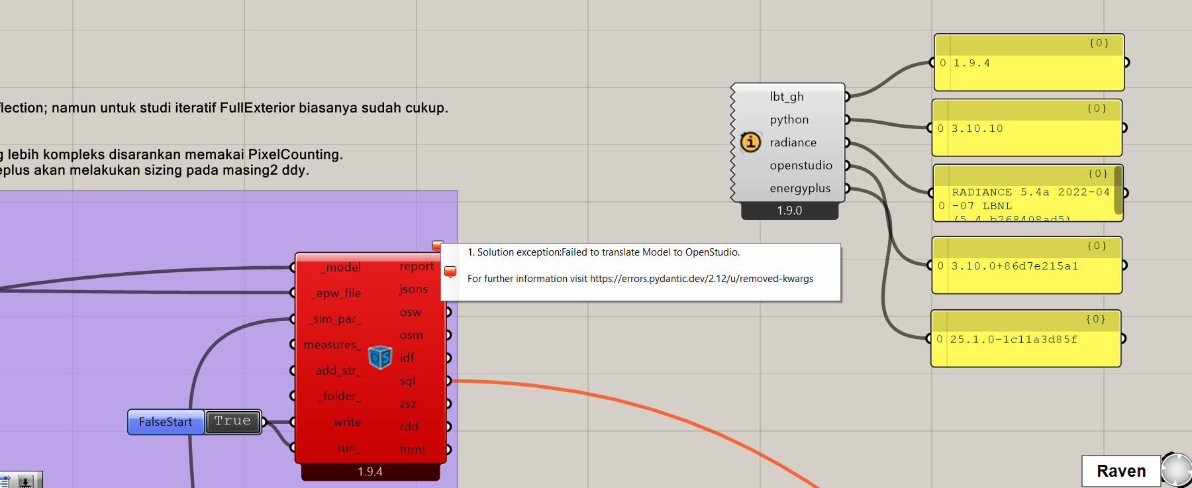The height and width of the screenshot is (488, 1192).
Task: Click the canvas navigation compass widget
Action: [1177, 470]
